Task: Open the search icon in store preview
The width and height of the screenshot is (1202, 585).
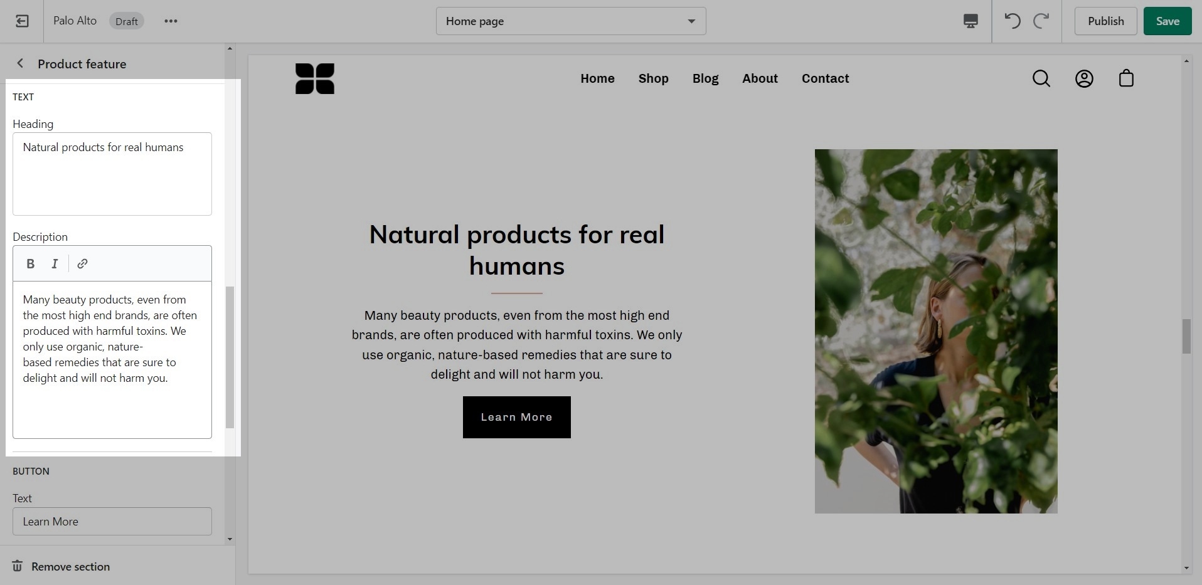Action: tap(1041, 78)
